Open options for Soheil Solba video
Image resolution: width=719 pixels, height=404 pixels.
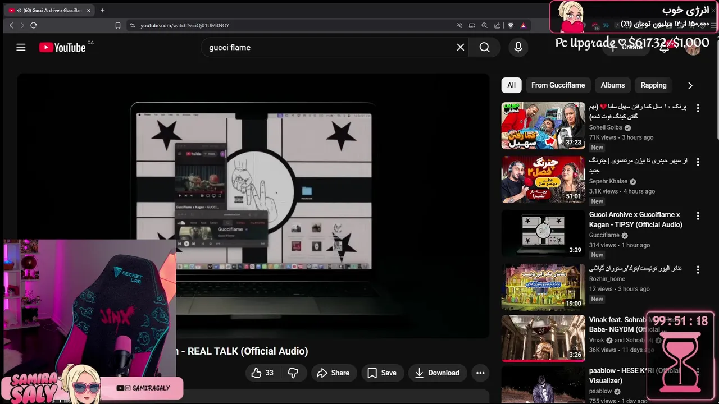point(698,108)
